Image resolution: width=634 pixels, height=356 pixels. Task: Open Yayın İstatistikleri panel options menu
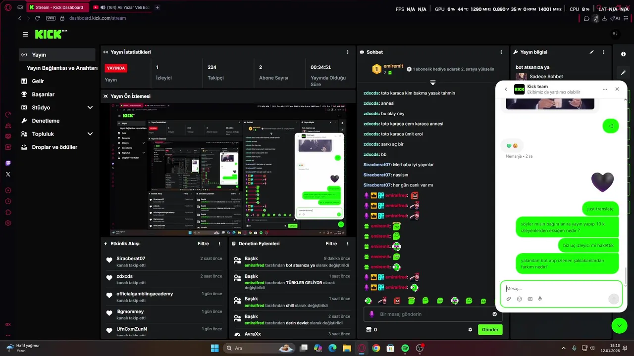tap(347, 52)
